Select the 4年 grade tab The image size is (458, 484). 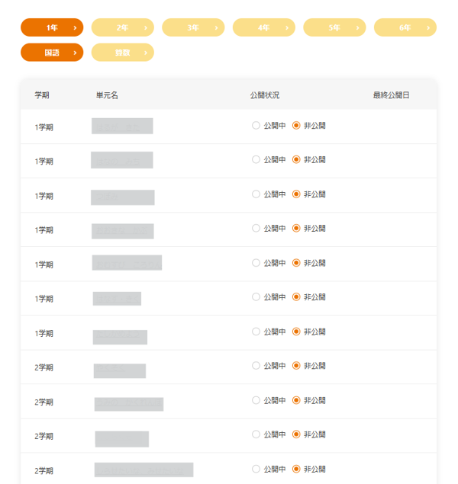coord(263,27)
